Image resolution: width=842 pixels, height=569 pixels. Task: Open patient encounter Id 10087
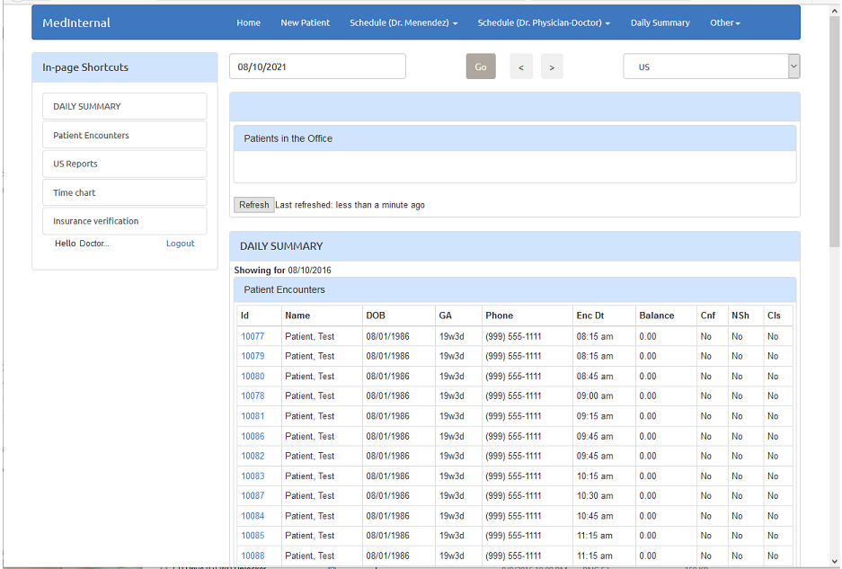coord(253,495)
